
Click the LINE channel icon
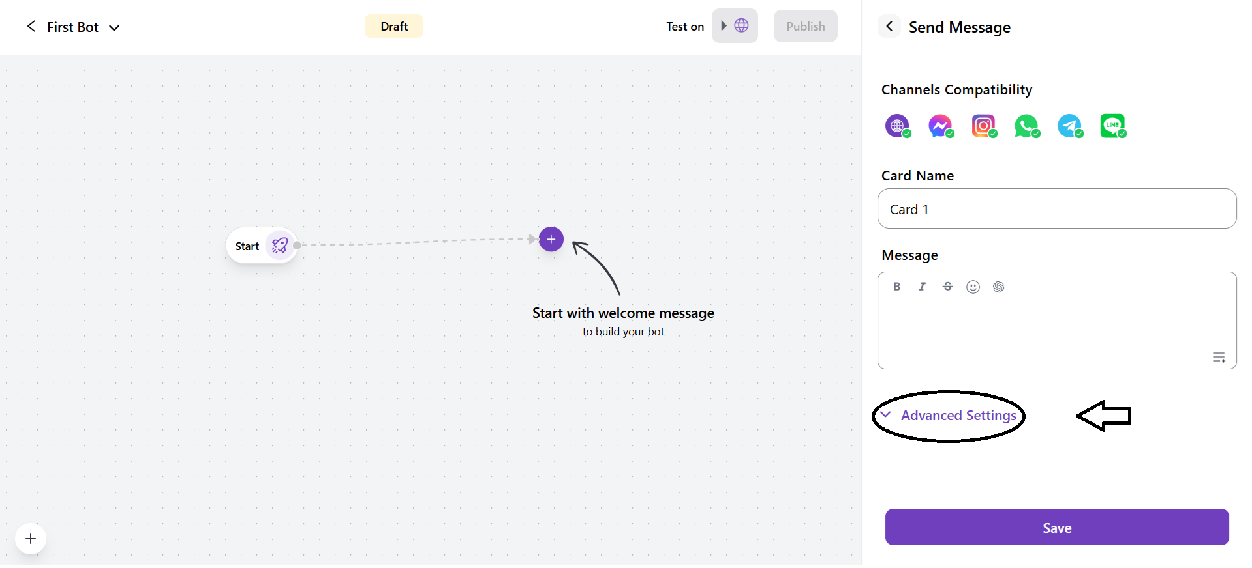pos(1112,126)
